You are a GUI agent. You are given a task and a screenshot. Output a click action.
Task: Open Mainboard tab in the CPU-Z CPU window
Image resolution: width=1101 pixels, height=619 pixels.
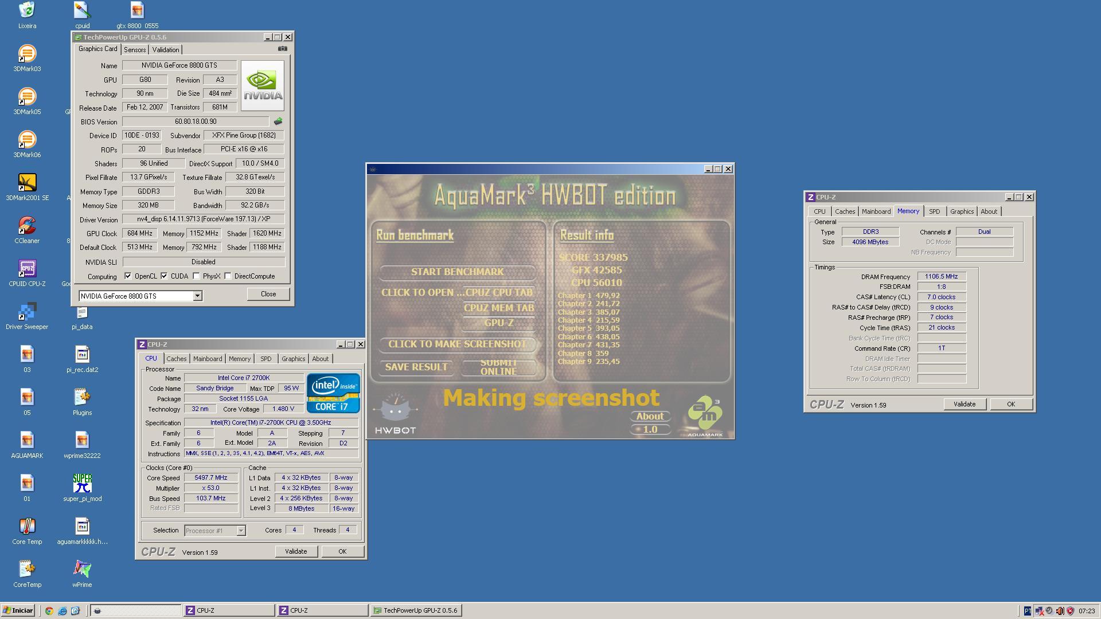pos(208,359)
